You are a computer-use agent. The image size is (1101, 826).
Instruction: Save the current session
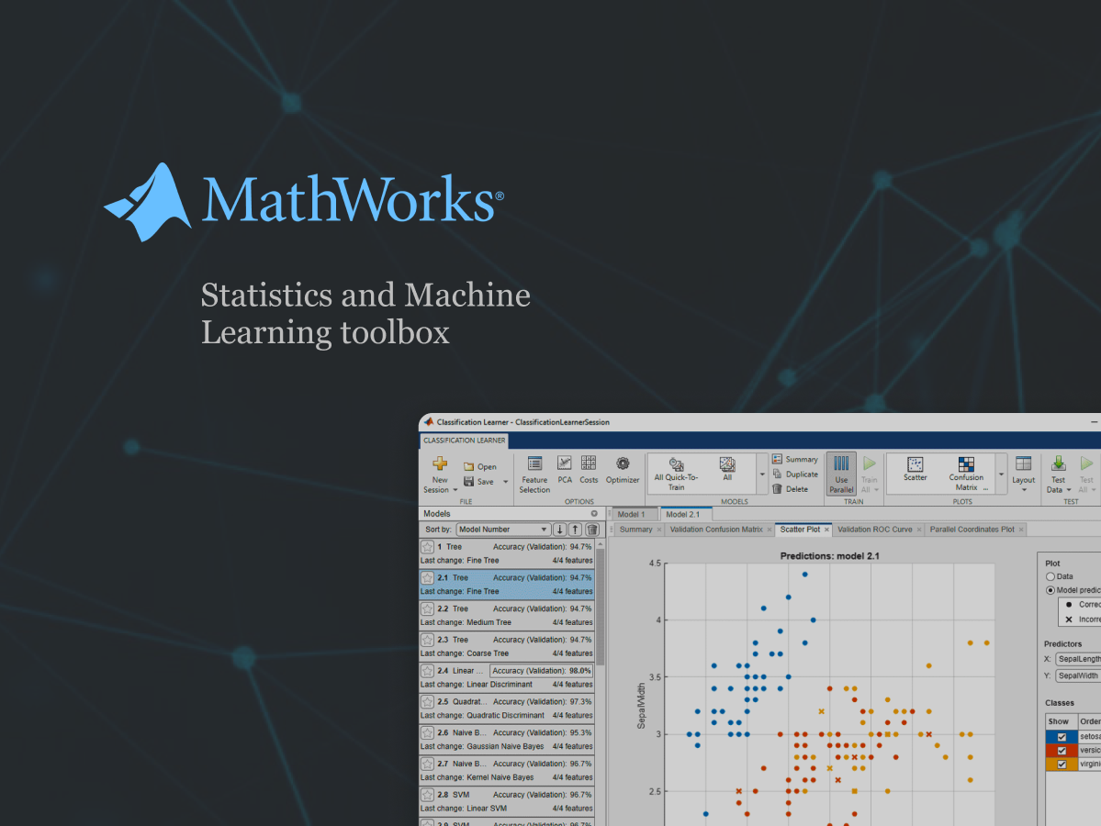[479, 482]
